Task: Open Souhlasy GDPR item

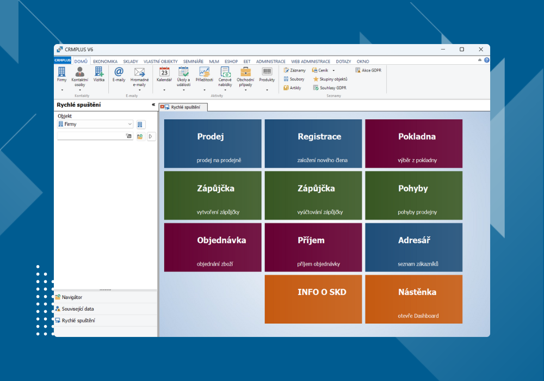Action: pyautogui.click(x=330, y=88)
